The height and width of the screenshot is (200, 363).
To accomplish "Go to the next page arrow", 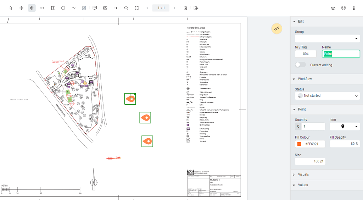I will tap(174, 8).
